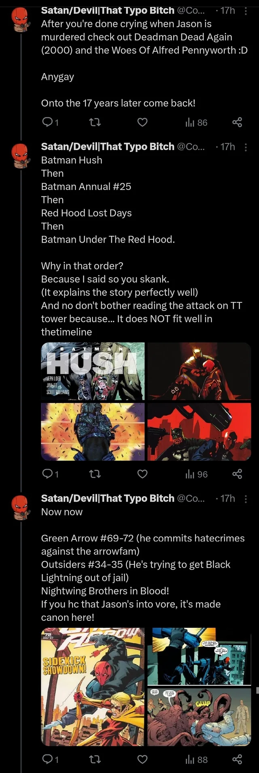The height and width of the screenshot is (773, 259).
Task: Like the middle tweet with four comic images
Action: (142, 474)
